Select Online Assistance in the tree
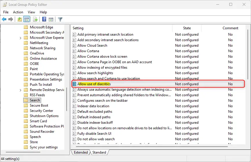The width and height of the screenshot is (251, 162). tap(43, 59)
